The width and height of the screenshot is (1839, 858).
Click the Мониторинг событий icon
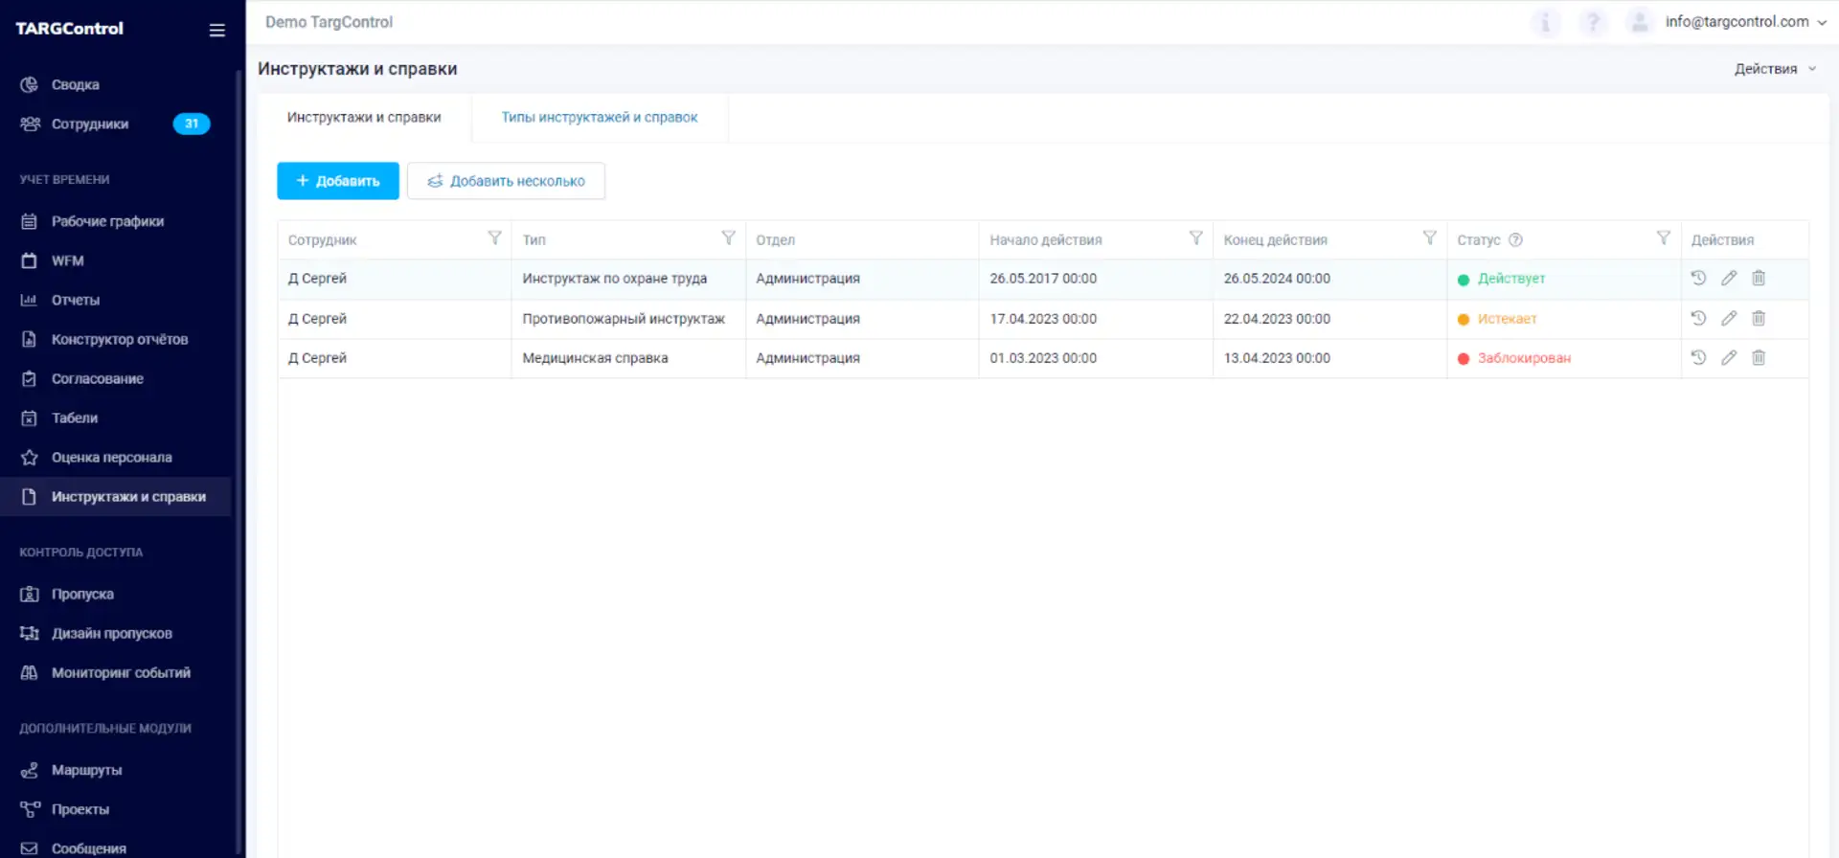pos(30,672)
